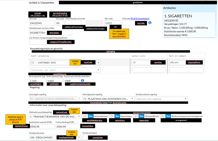
Task: Set Afhankelijkheid toggle to Nee
Action: (142, 116)
